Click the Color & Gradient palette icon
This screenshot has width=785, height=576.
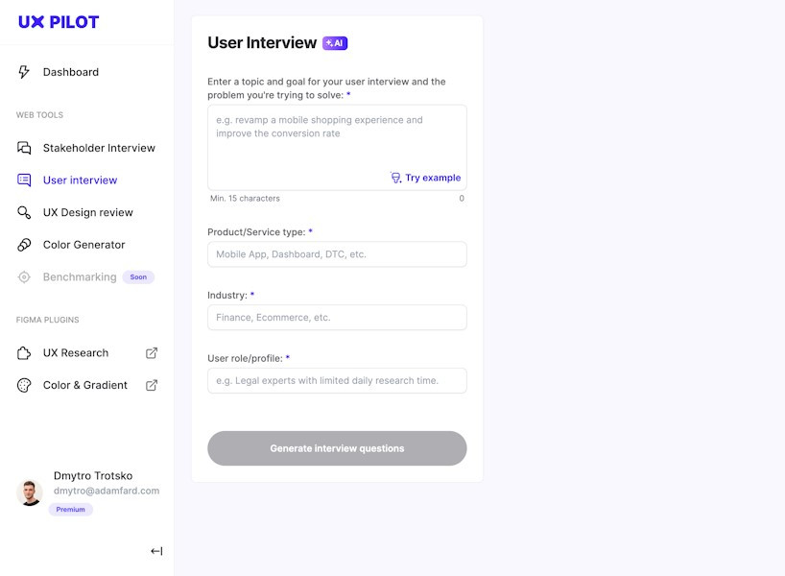[24, 385]
